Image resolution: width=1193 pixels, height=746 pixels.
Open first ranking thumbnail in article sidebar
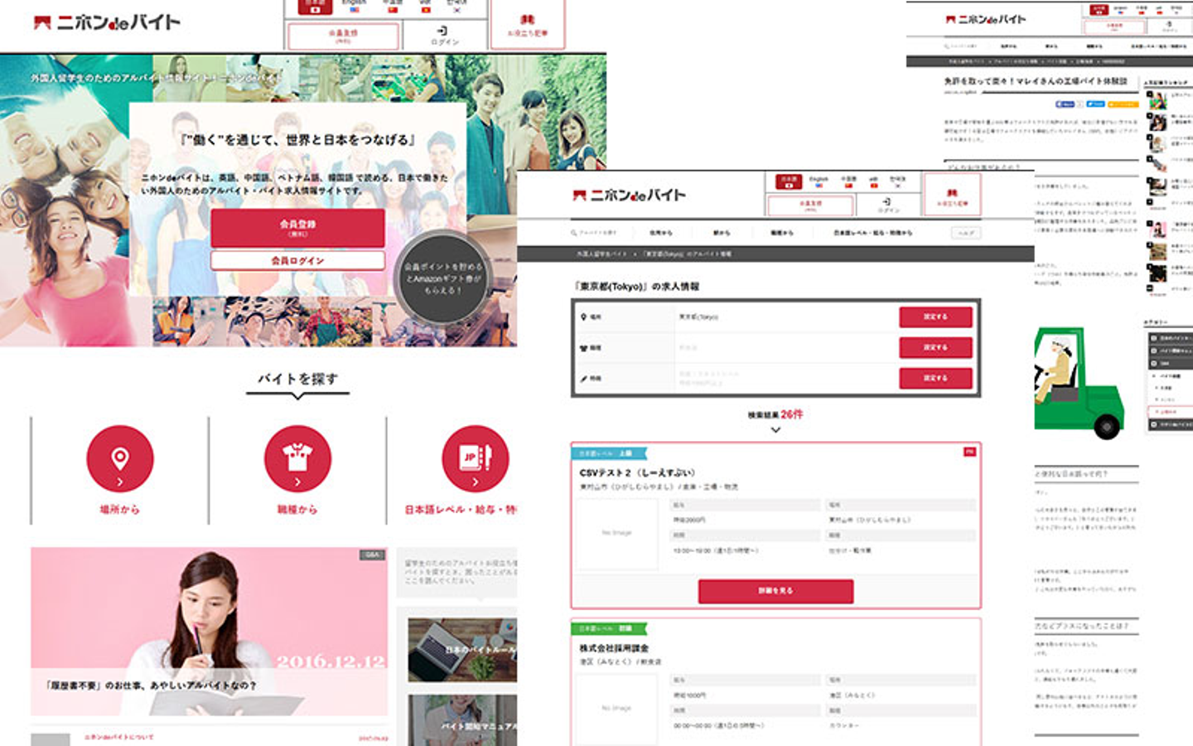(x=1157, y=99)
